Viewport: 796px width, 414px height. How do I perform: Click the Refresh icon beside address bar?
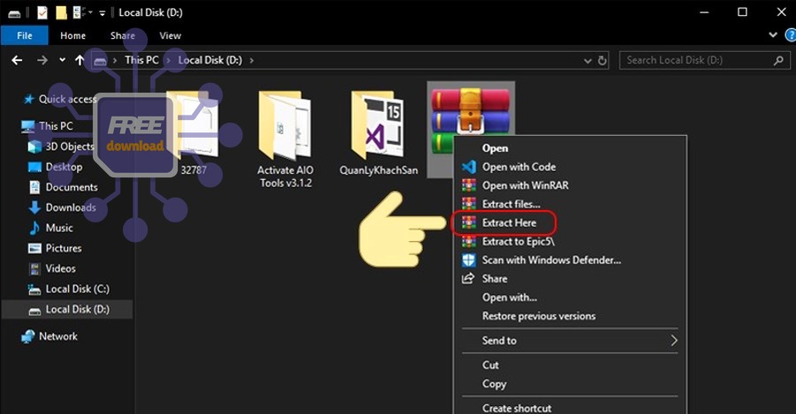[603, 60]
